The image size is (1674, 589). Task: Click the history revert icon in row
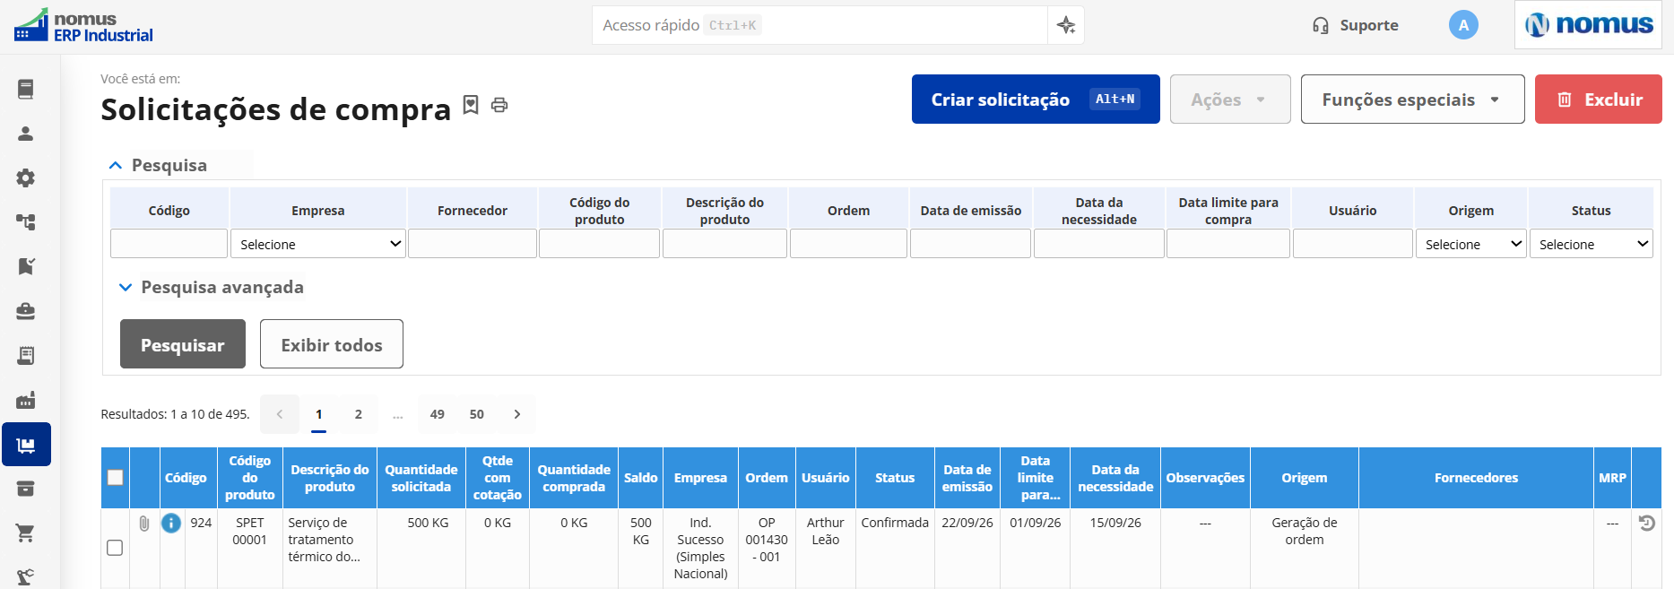click(x=1647, y=523)
